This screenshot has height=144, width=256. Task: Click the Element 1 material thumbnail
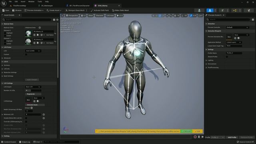[28, 42]
